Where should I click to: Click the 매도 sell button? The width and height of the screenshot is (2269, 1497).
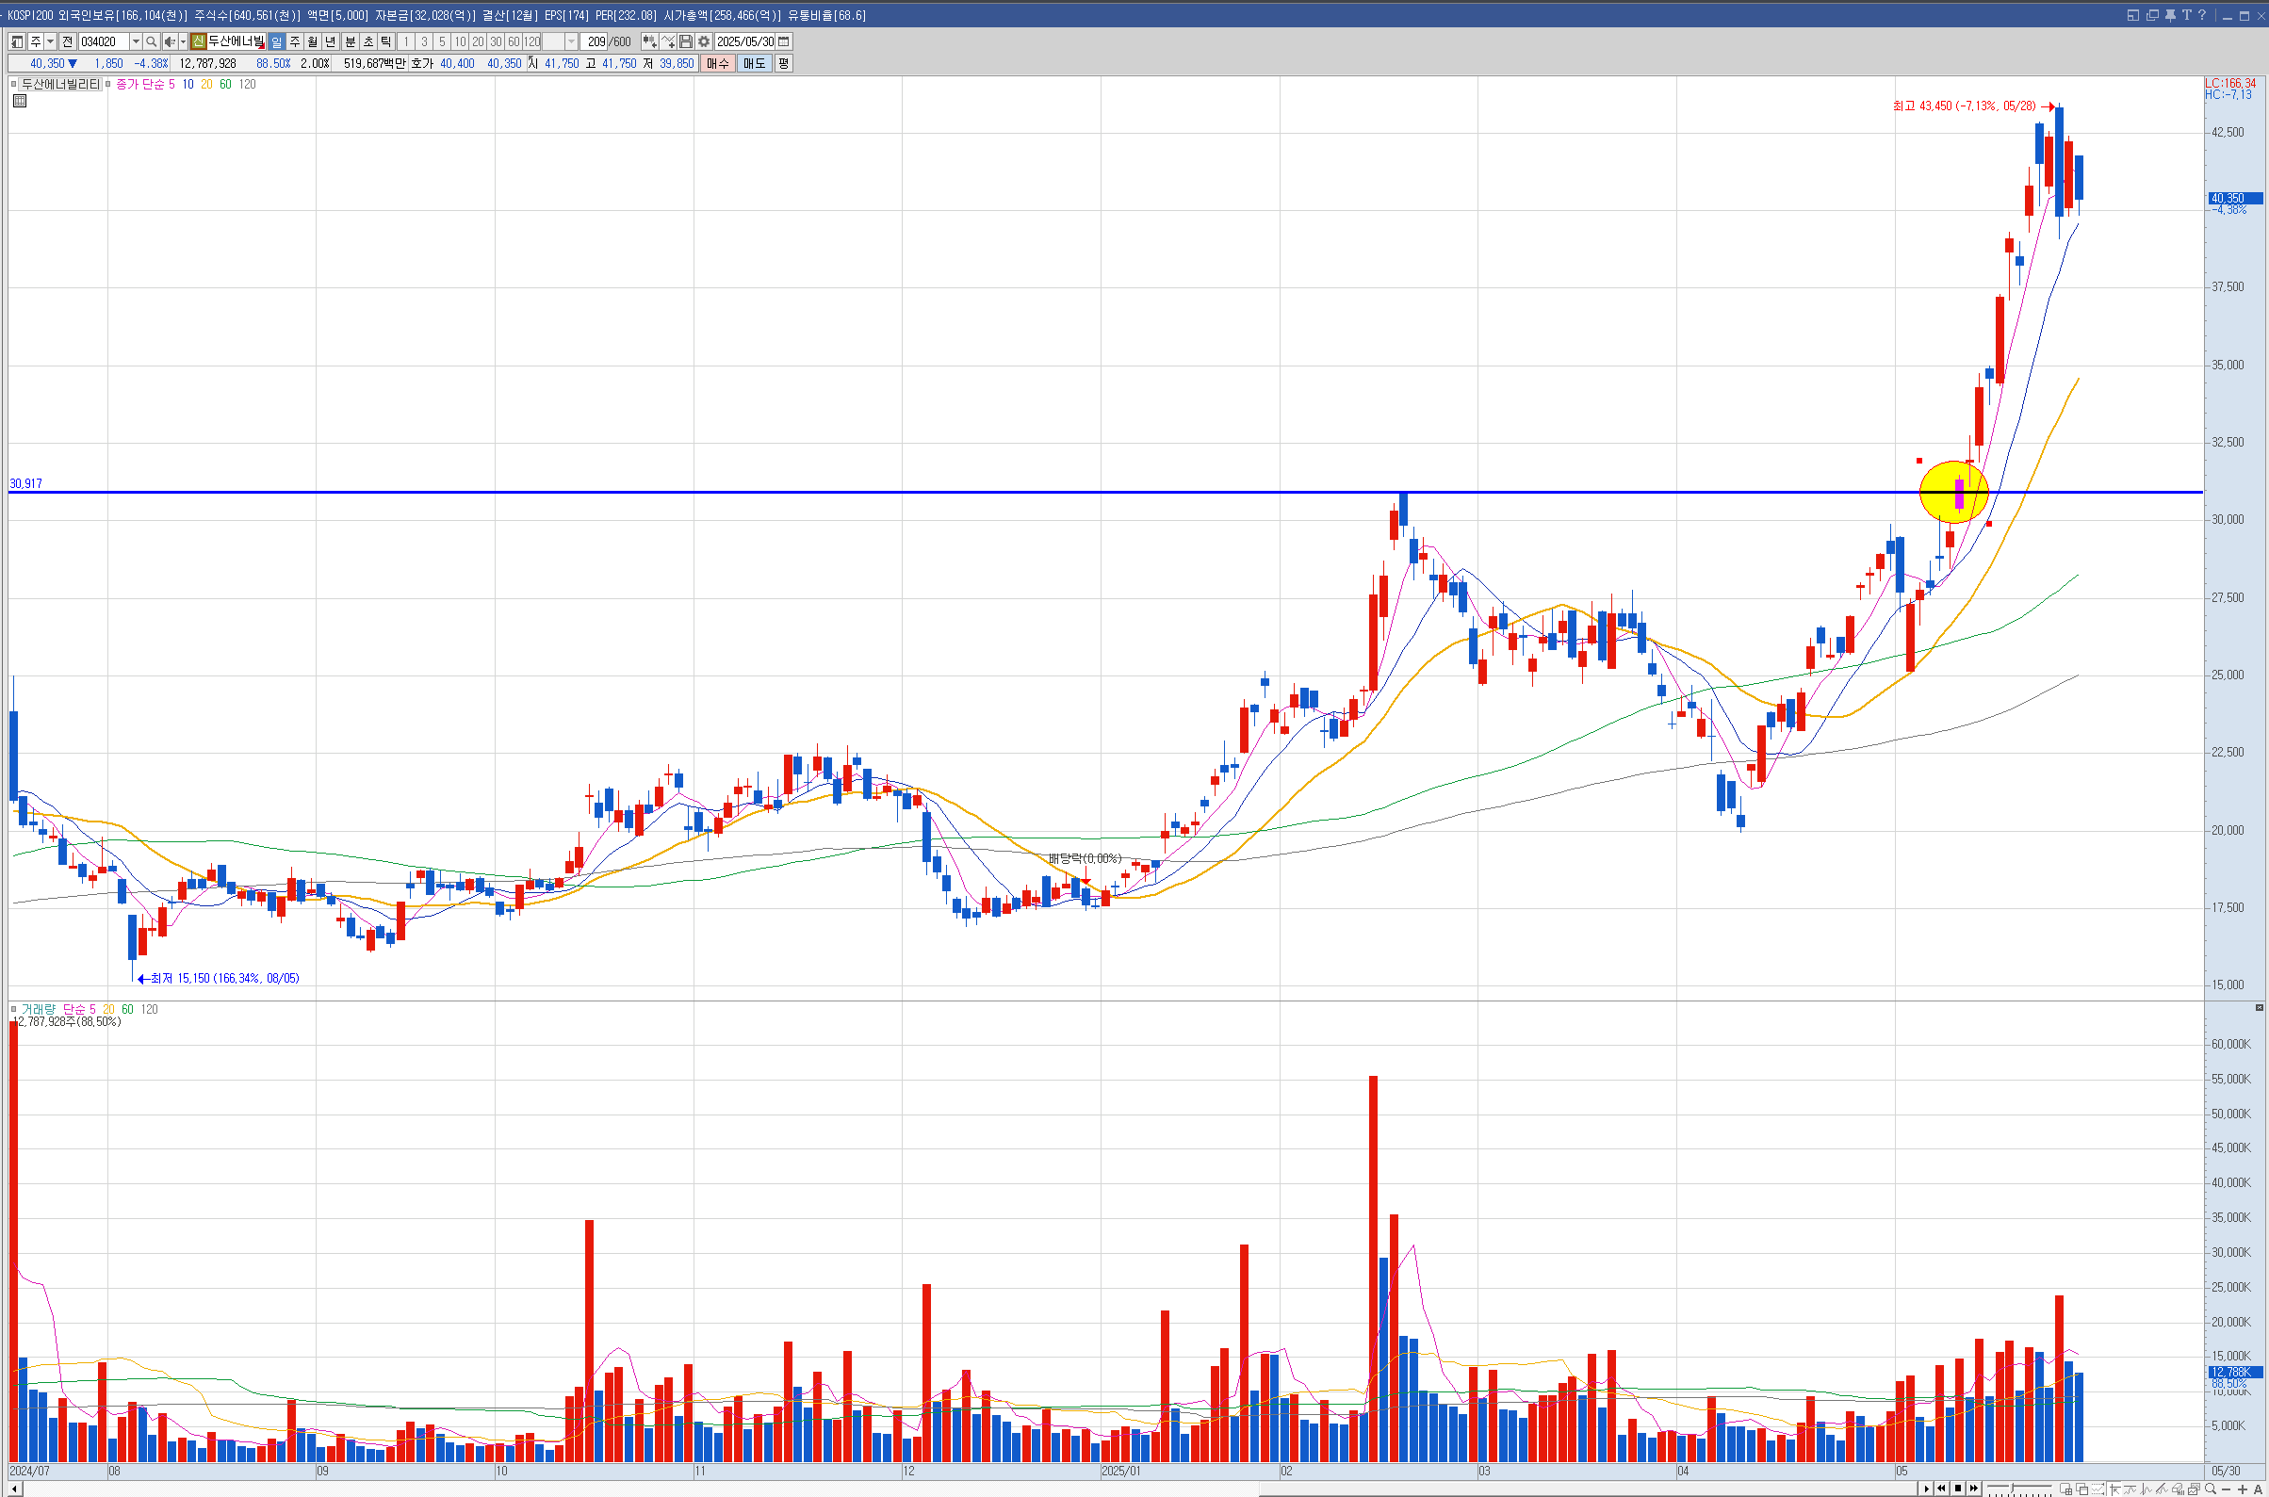coord(755,64)
